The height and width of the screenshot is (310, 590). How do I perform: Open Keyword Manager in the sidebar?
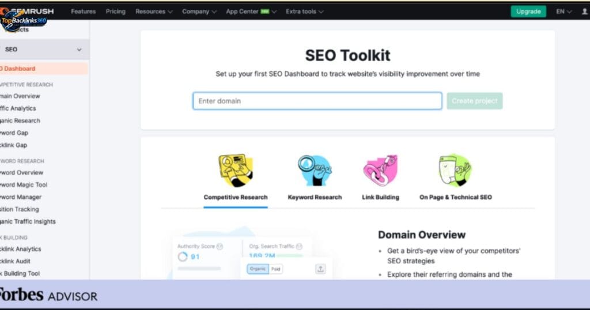(21, 197)
